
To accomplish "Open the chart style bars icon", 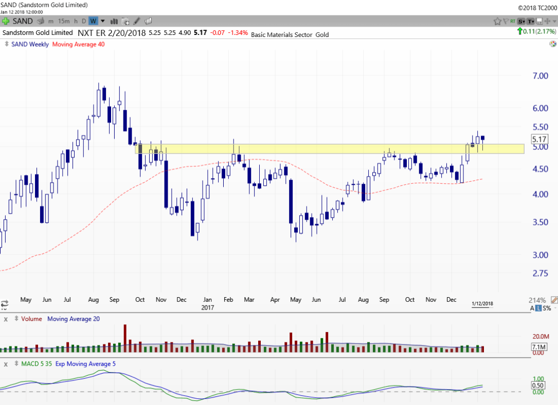I will (x=114, y=21).
